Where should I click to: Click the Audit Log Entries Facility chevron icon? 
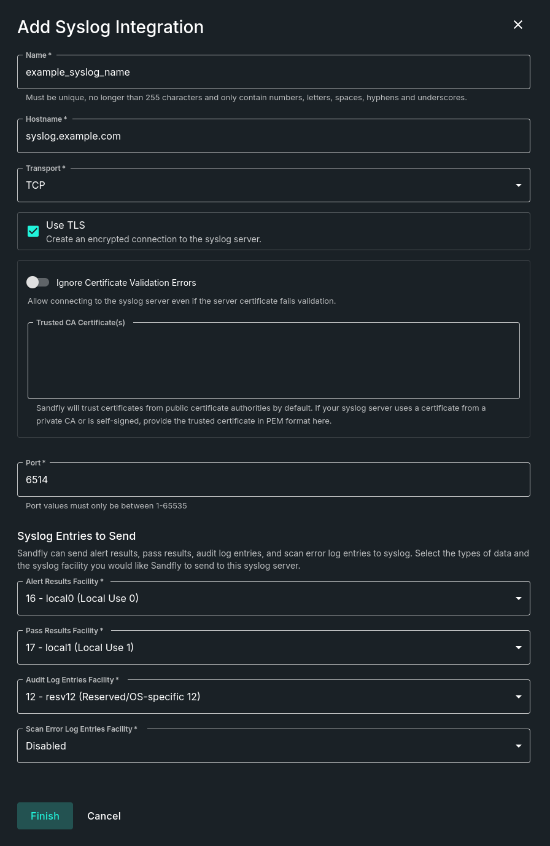pos(518,697)
